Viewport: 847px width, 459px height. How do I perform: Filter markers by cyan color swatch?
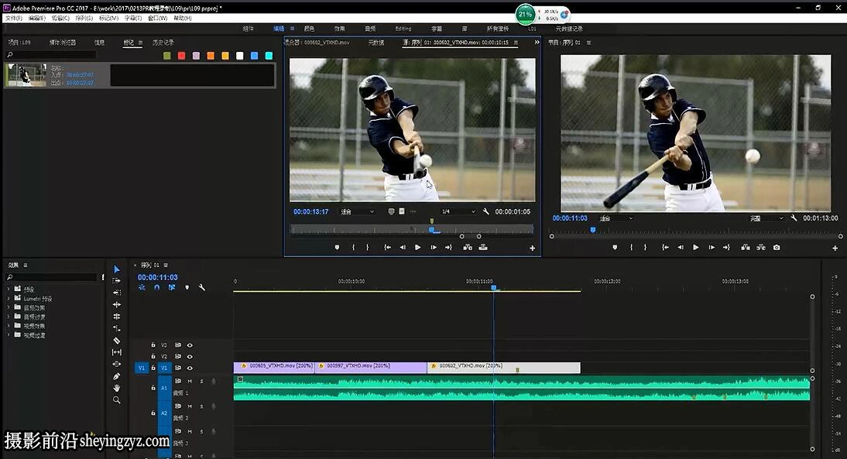(x=269, y=56)
